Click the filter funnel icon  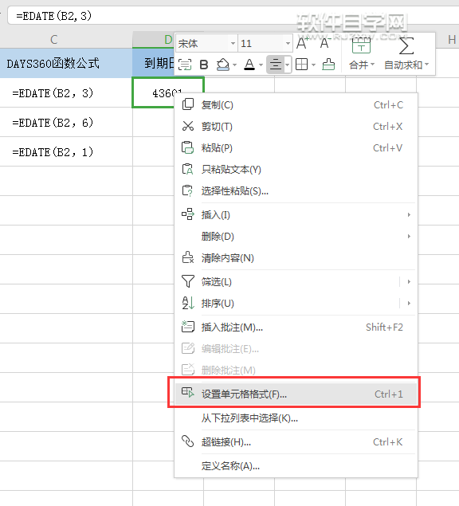point(188,281)
